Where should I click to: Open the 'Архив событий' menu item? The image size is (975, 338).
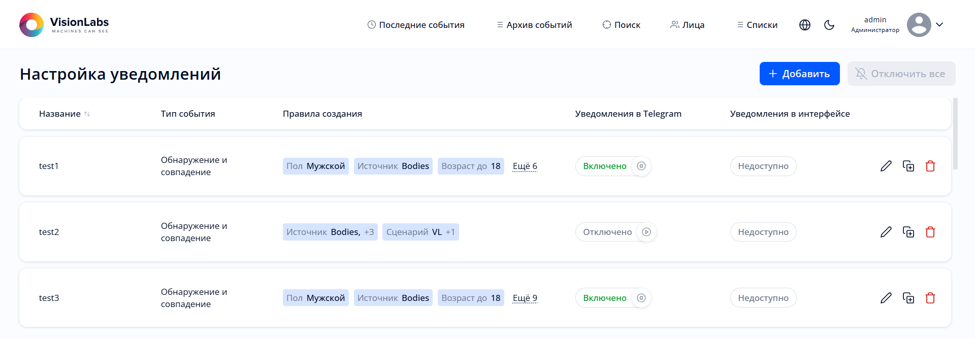tap(534, 25)
